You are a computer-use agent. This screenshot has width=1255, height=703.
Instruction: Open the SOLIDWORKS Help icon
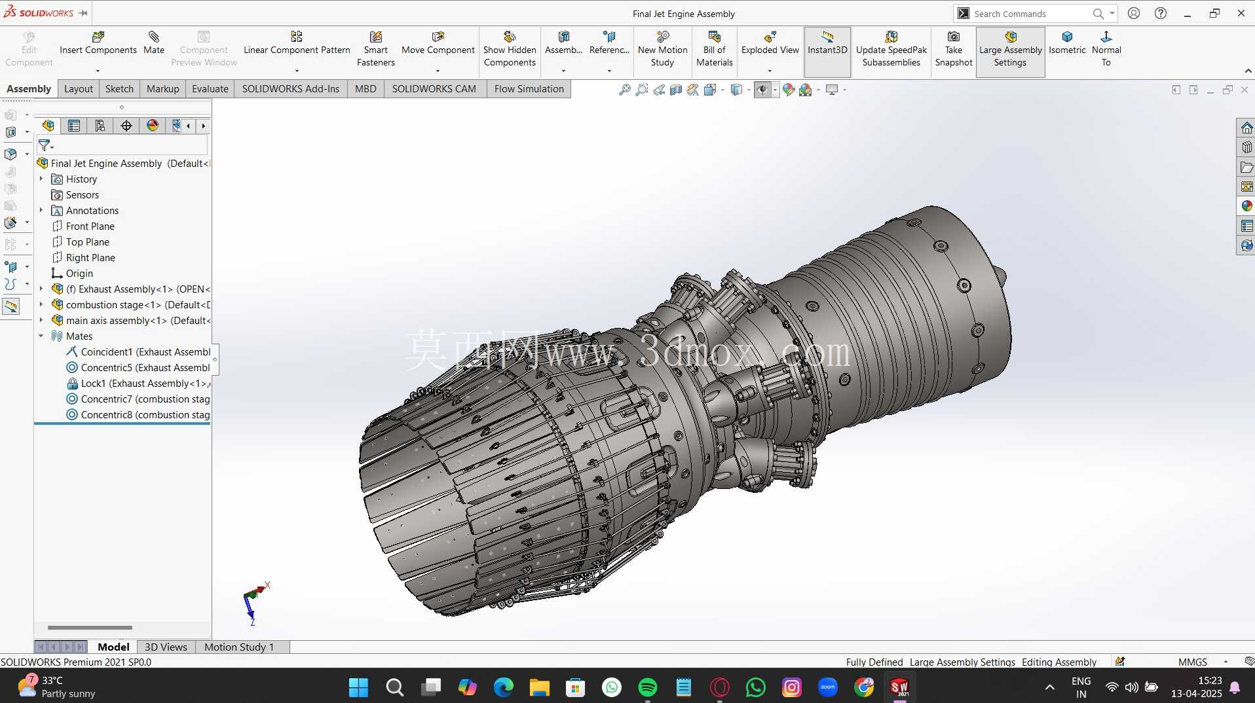tap(1161, 13)
